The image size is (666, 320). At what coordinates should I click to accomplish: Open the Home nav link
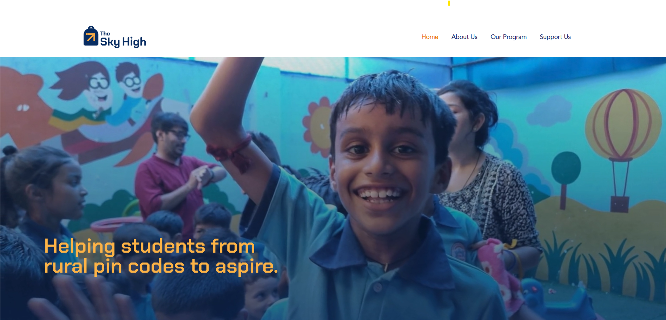pyautogui.click(x=430, y=37)
